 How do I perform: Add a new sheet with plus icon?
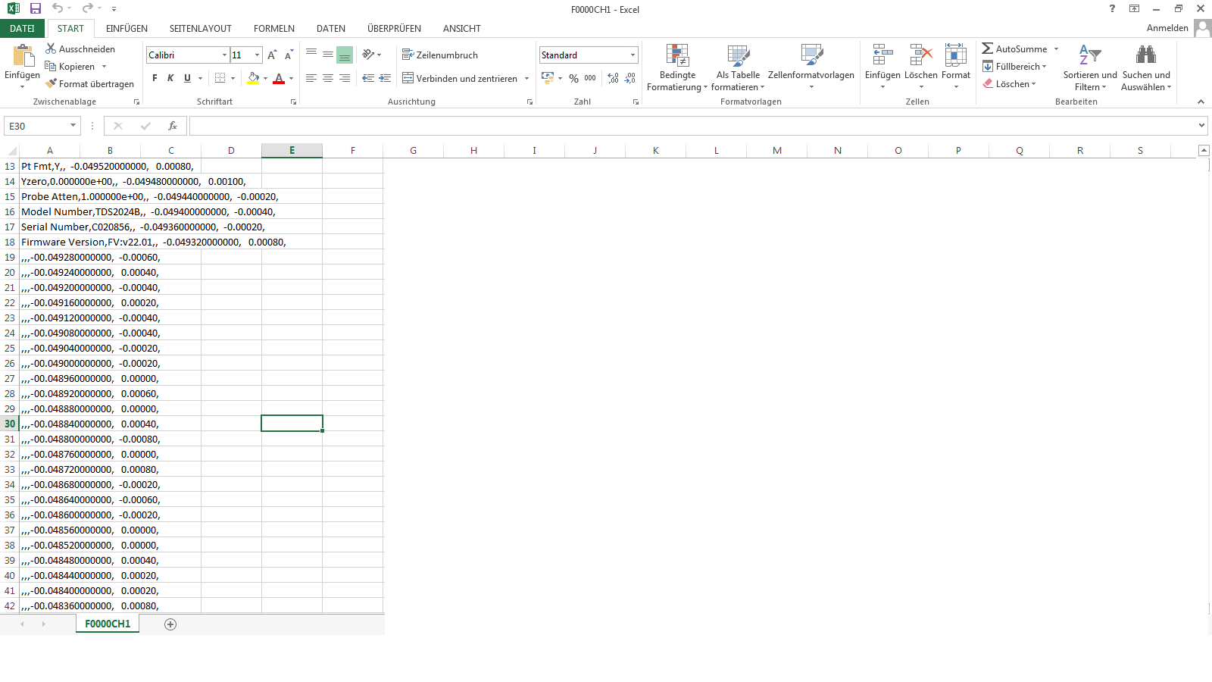[x=170, y=624]
